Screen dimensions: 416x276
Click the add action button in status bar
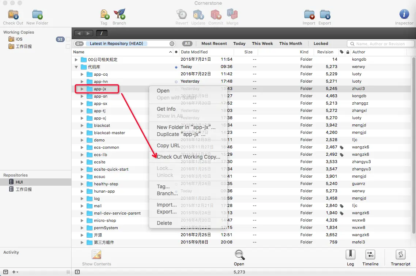tap(15, 272)
